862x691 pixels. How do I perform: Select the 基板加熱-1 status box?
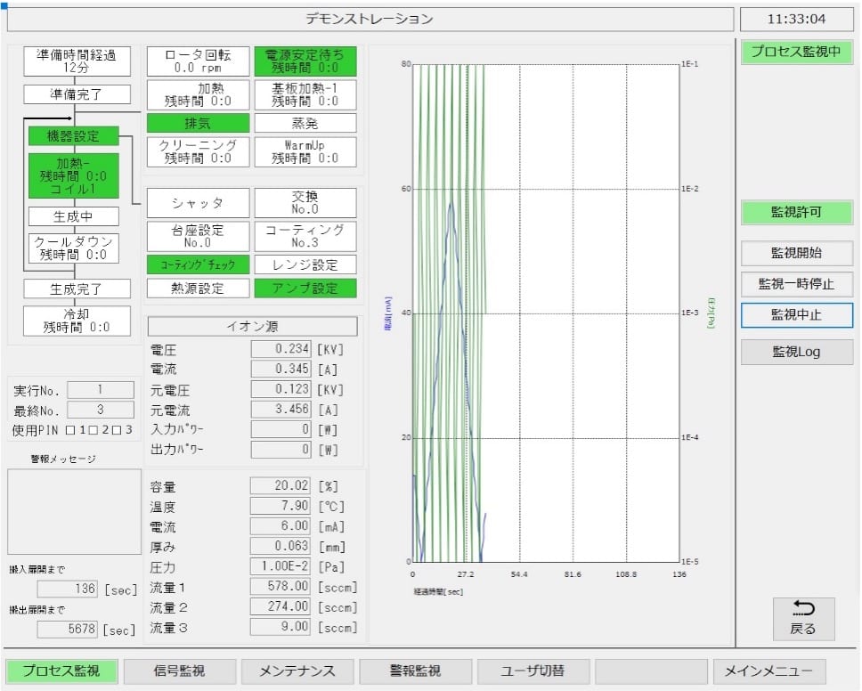305,95
